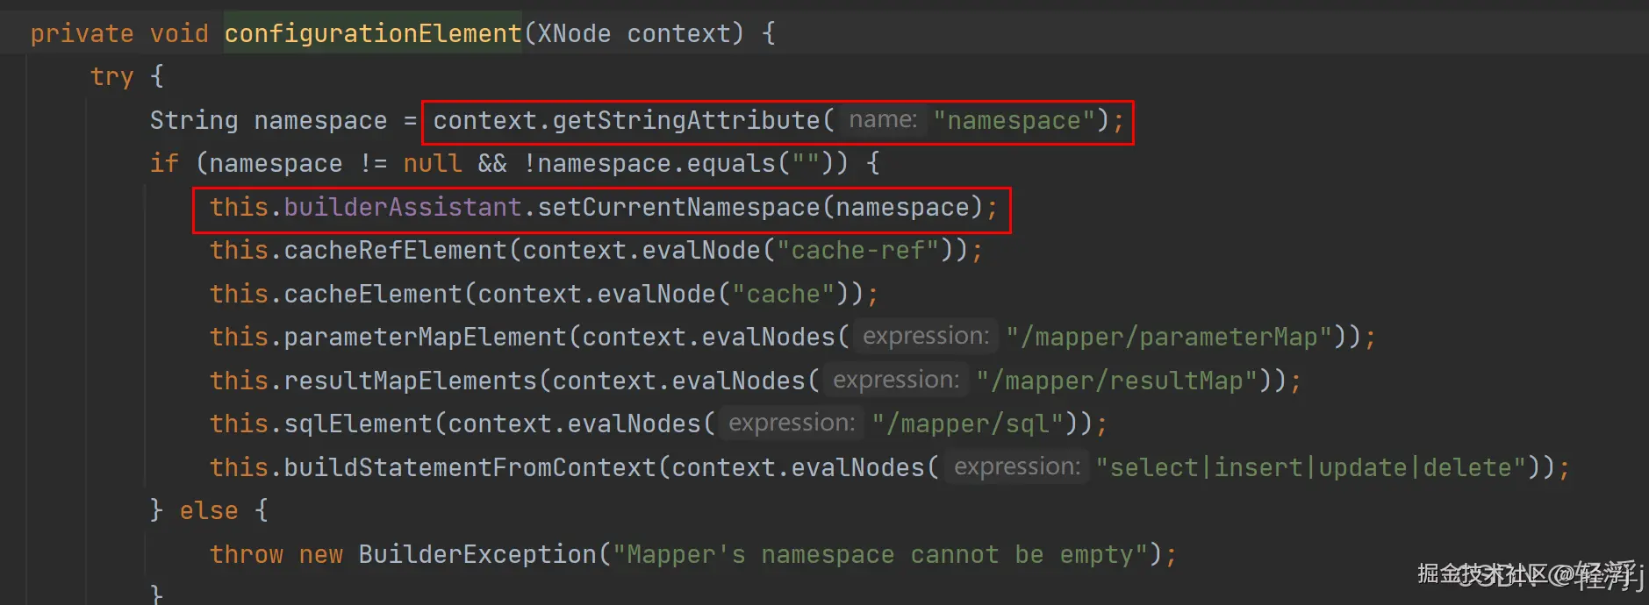
Task: Click the cacheElement method call
Action: pyautogui.click(x=372, y=294)
